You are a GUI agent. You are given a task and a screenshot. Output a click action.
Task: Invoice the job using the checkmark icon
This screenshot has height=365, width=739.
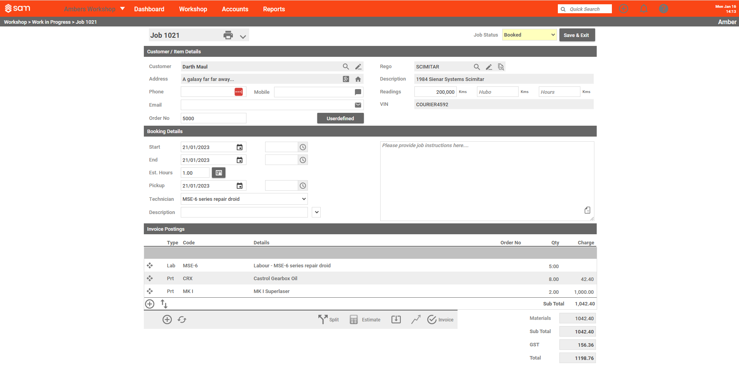440,319
